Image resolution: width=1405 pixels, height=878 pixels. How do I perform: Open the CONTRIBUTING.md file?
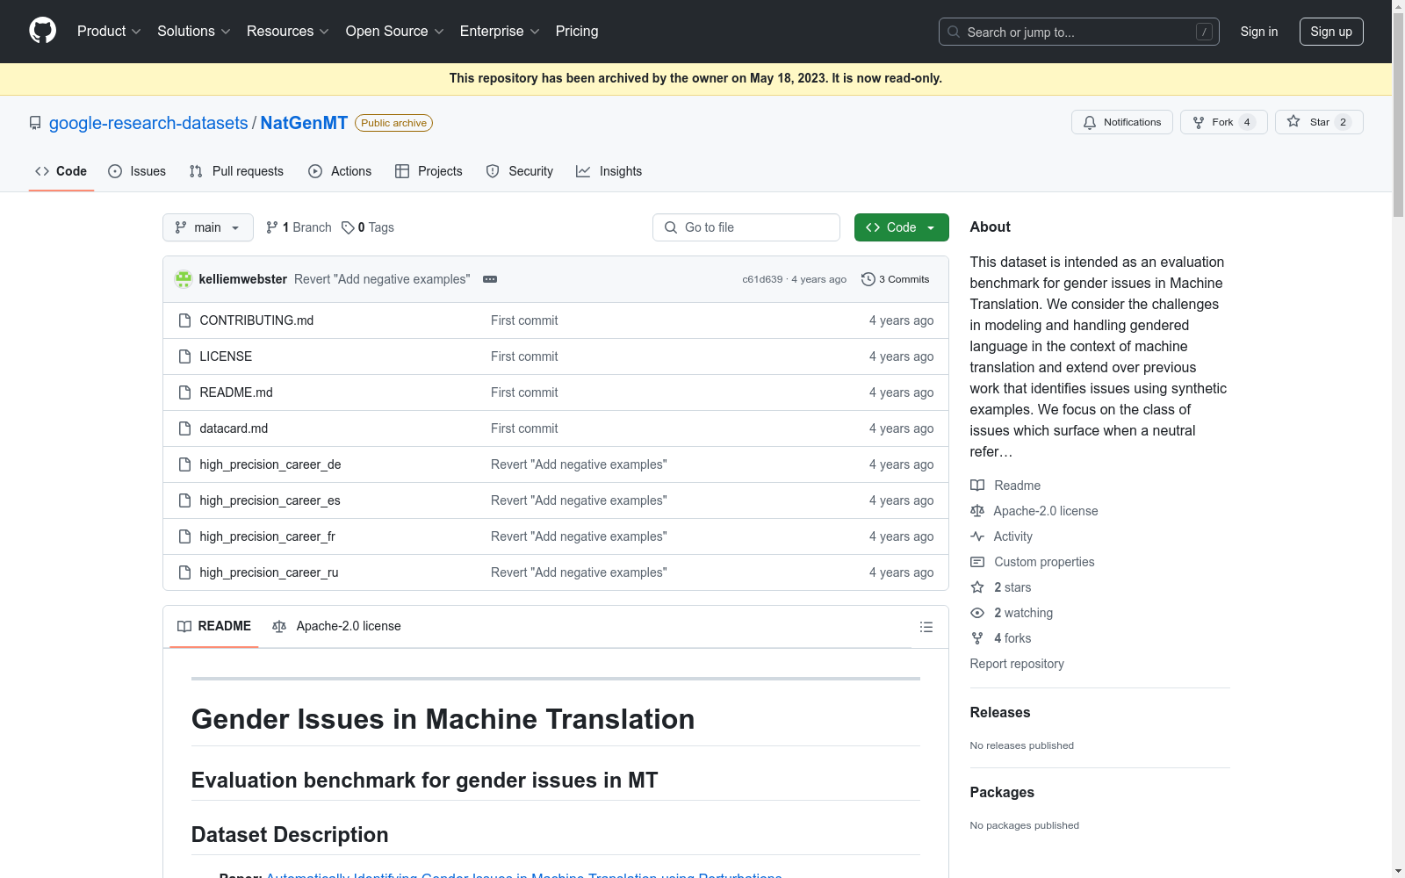click(x=256, y=320)
